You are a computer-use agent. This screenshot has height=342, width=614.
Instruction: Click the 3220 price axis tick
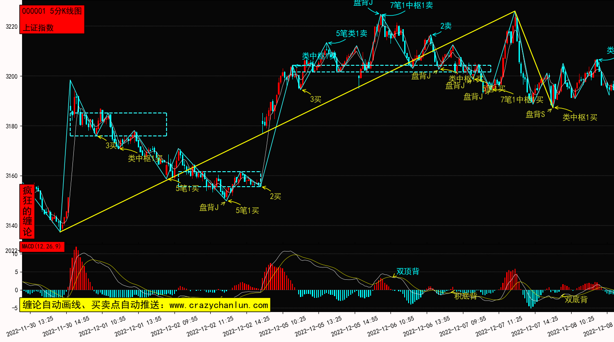(11, 27)
